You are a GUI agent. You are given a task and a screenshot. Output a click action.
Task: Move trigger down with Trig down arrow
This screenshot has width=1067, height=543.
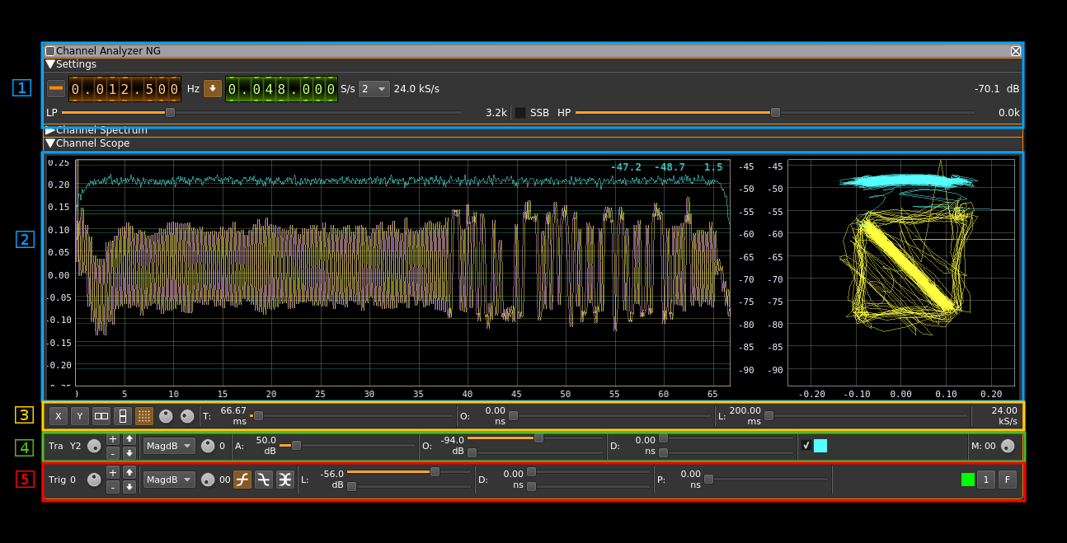click(x=129, y=487)
